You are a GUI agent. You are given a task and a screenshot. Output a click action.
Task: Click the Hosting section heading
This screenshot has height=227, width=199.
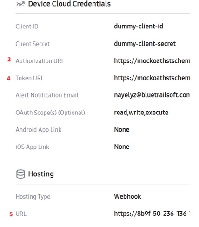pyautogui.click(x=41, y=174)
